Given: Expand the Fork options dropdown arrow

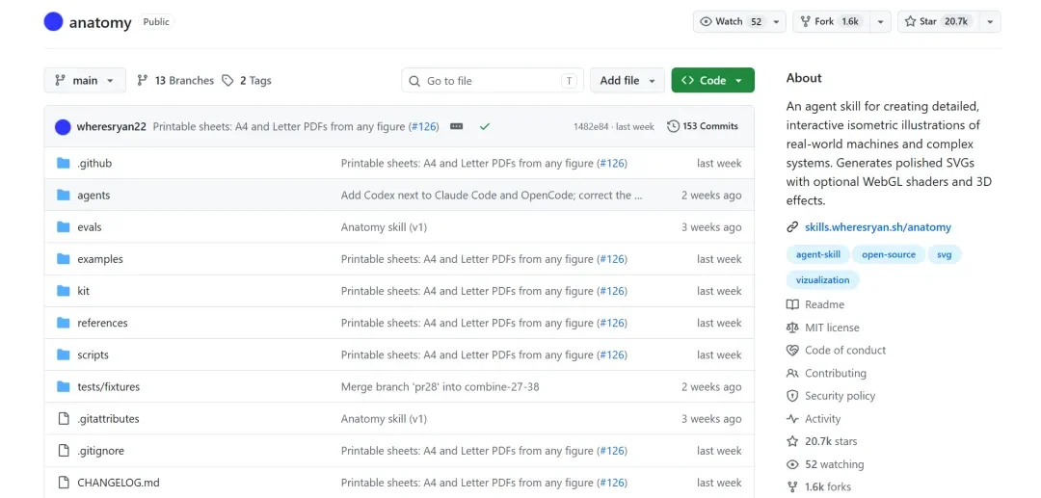Looking at the screenshot, I should click(880, 22).
